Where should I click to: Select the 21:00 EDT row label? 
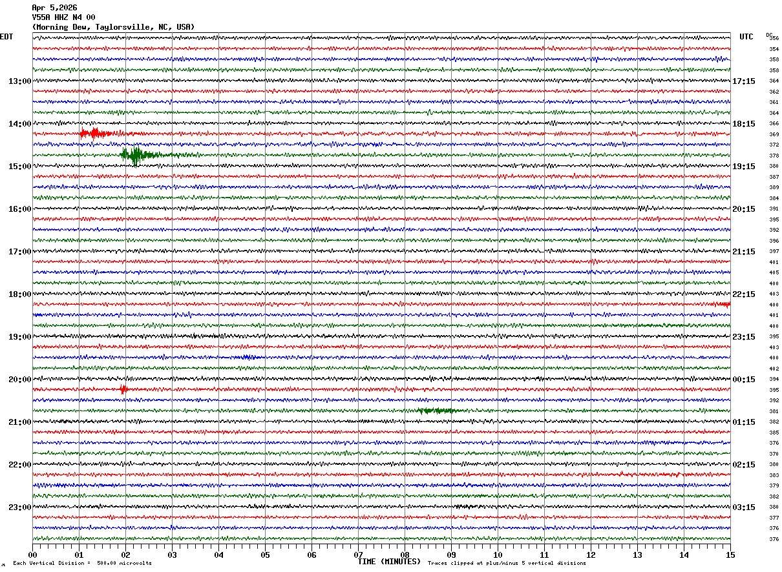point(19,422)
